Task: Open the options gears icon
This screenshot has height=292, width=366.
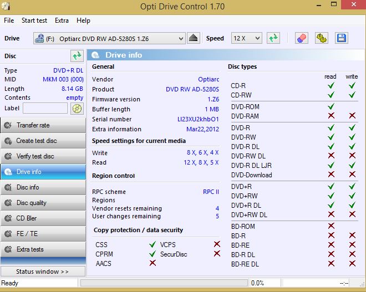Action: coord(322,38)
